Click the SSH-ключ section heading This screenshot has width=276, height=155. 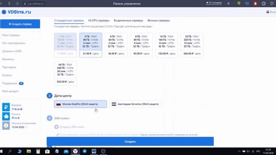point(62,118)
